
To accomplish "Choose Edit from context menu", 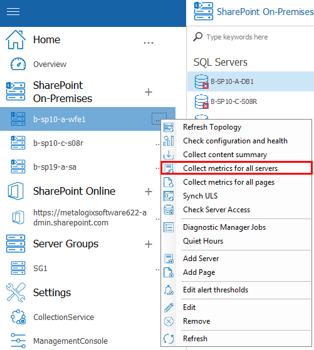I will pyautogui.click(x=236, y=307).
